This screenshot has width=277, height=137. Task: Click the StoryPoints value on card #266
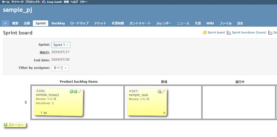(53, 103)
